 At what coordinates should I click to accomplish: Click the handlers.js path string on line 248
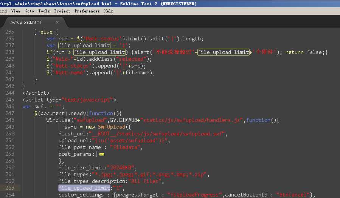[192, 120]
